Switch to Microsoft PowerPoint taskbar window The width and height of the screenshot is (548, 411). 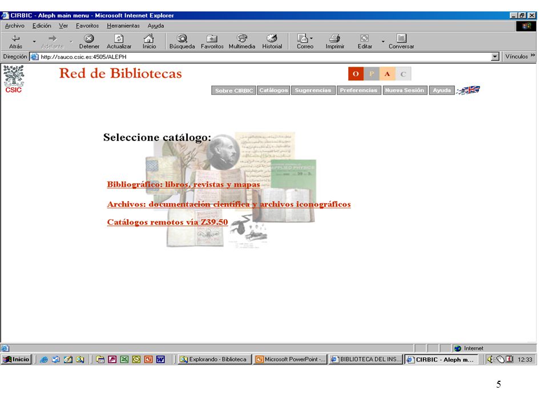pos(290,359)
